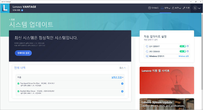Open the 날짜로 정렬 sort dropdown

tap(117, 77)
